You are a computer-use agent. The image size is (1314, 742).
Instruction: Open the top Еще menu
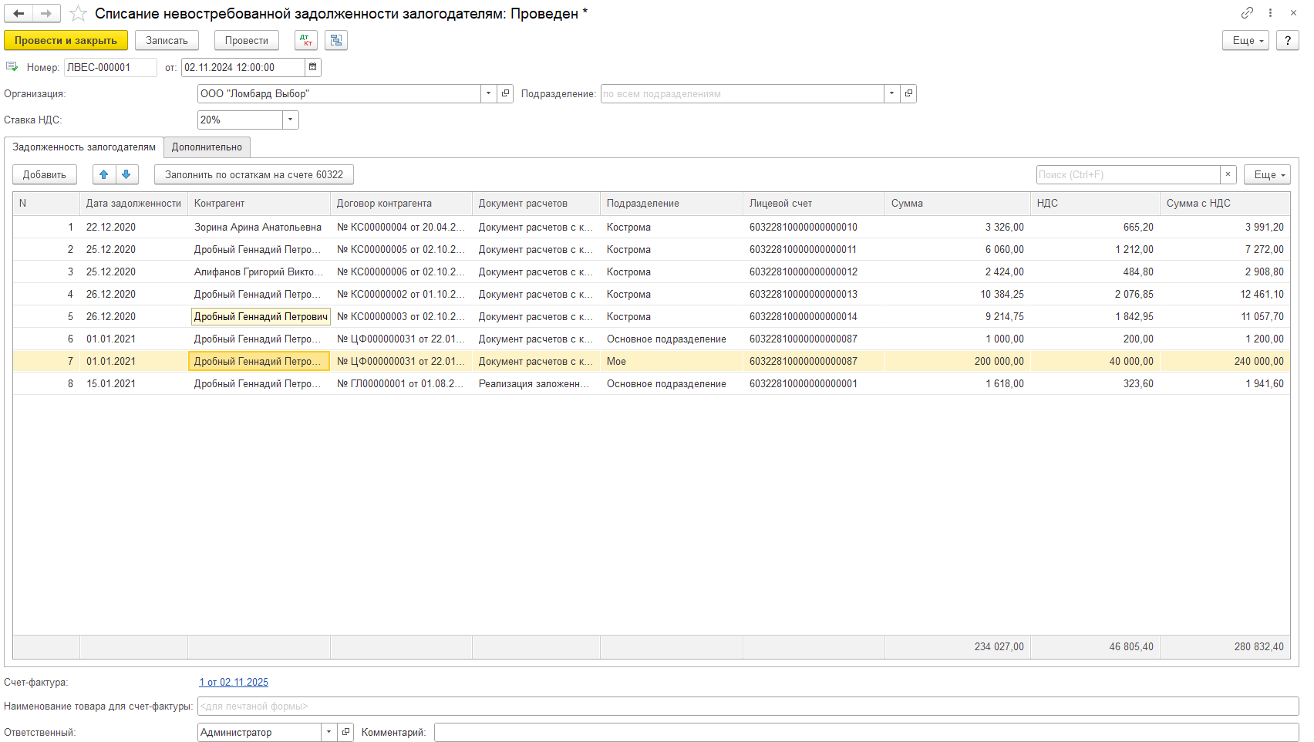1245,41
